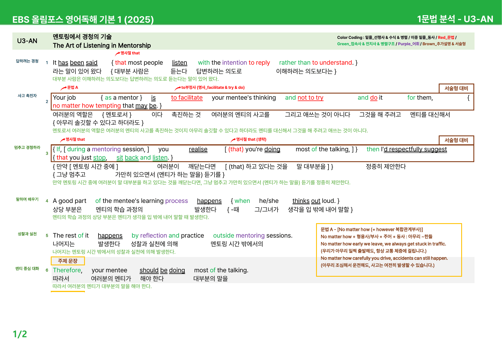Click 'sit back and listen.' phrase

click(143, 158)
